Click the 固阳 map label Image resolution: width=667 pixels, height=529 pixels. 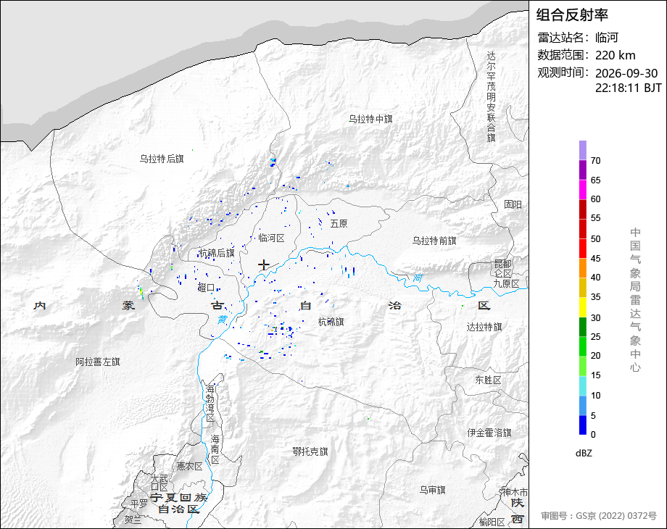pyautogui.click(x=513, y=204)
